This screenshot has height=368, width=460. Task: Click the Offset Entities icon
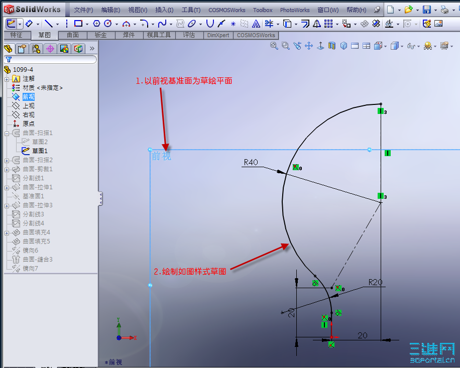point(305,24)
